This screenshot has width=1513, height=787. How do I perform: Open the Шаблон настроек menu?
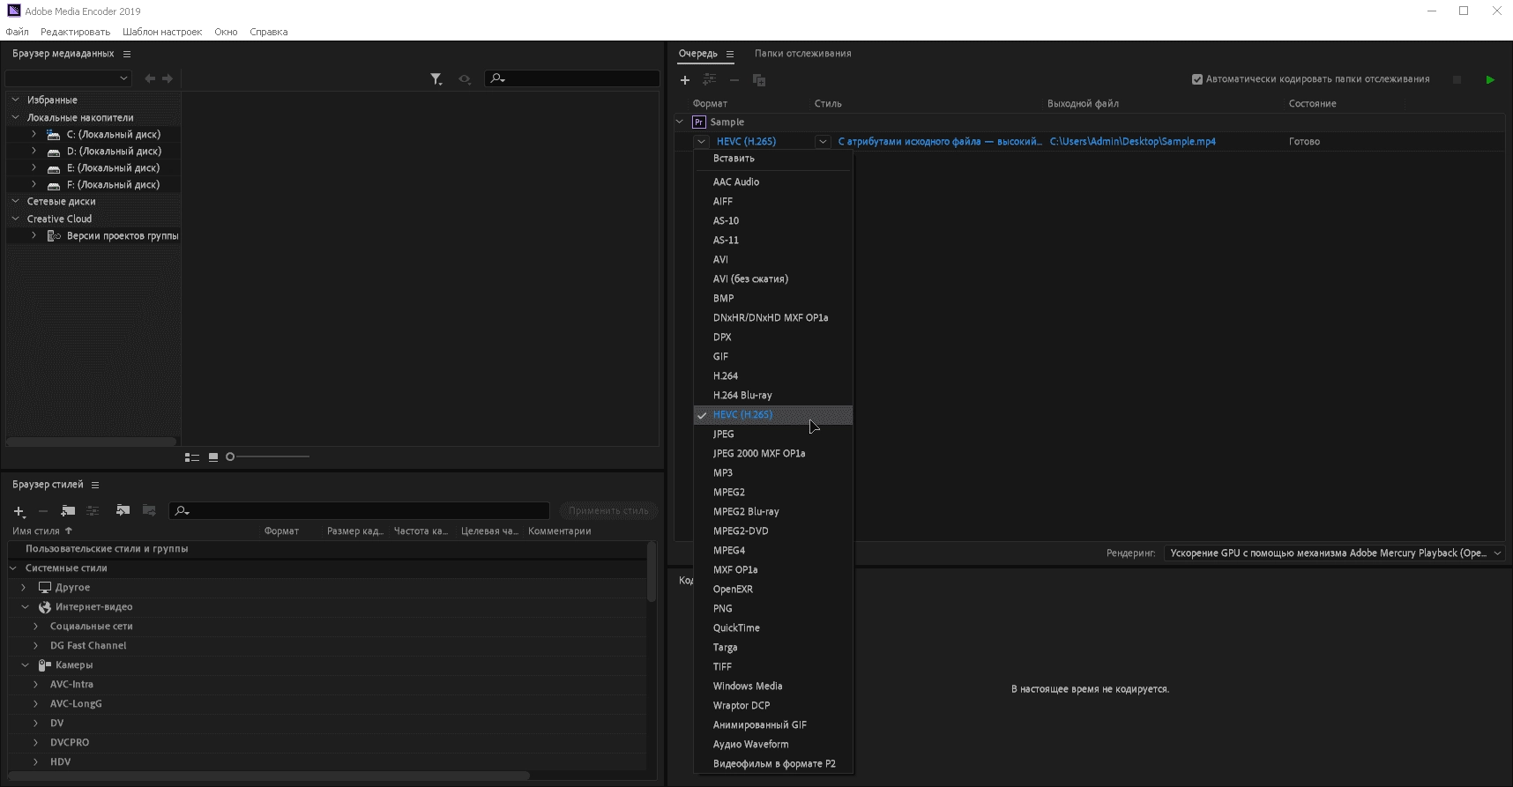pos(162,32)
